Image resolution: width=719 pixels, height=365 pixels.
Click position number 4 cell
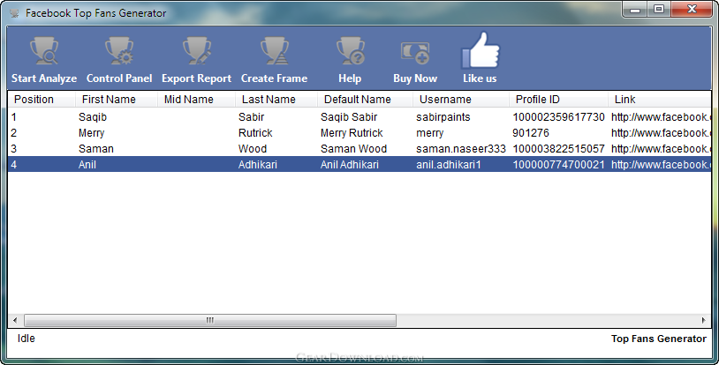(14, 165)
